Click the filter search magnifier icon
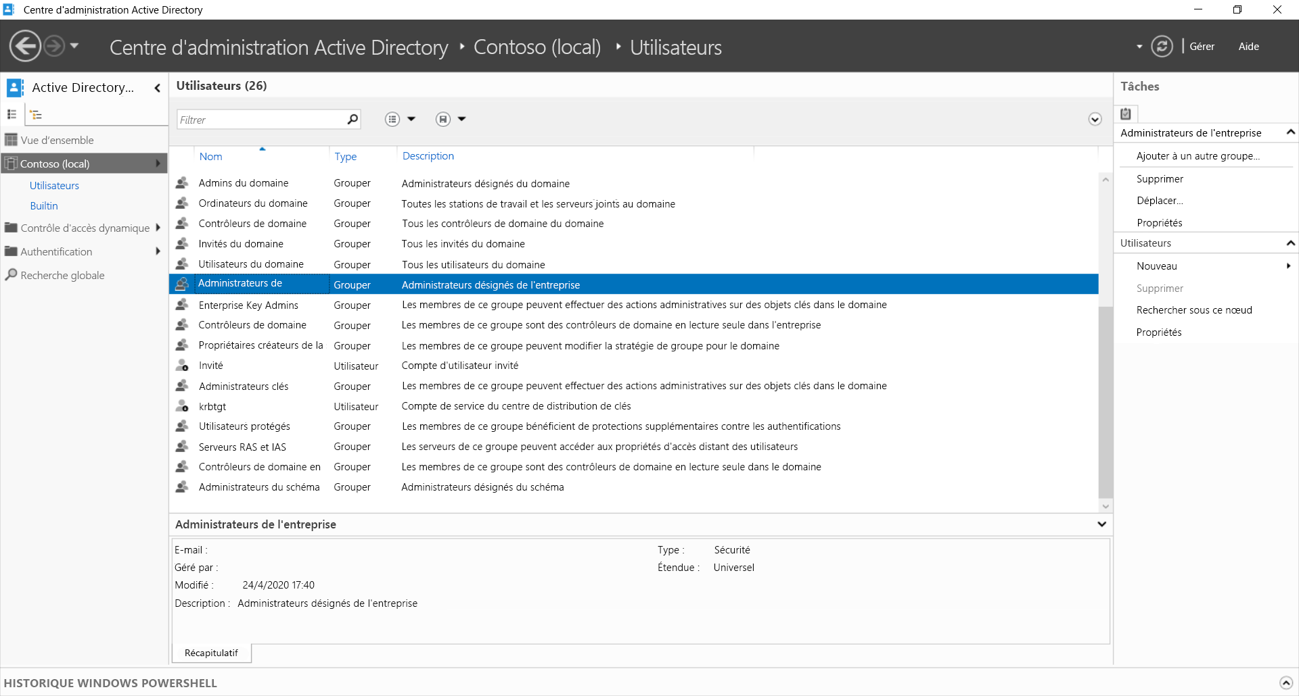This screenshot has width=1299, height=696. 352,120
